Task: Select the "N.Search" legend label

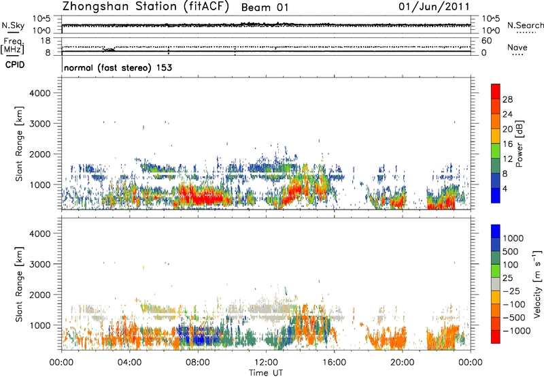Action: (525, 25)
